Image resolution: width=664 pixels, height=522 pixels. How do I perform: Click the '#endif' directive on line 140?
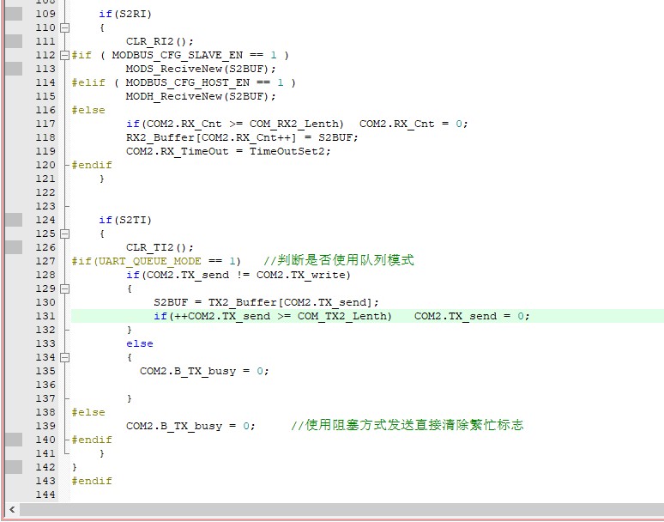coord(92,440)
